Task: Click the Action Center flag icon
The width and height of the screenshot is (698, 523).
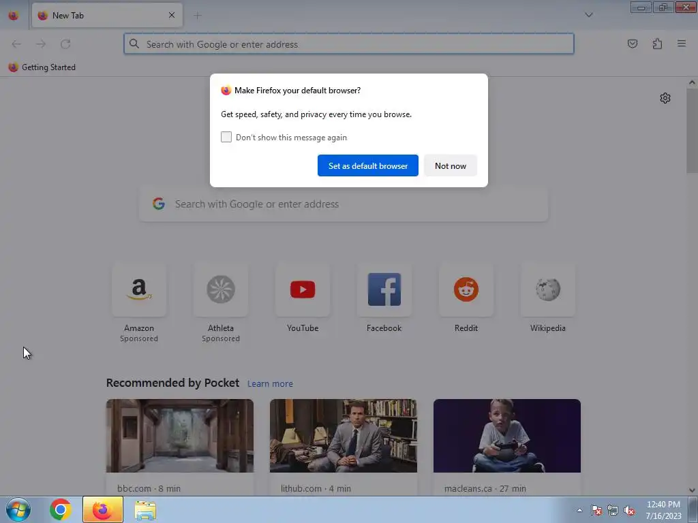Action: 596,510
